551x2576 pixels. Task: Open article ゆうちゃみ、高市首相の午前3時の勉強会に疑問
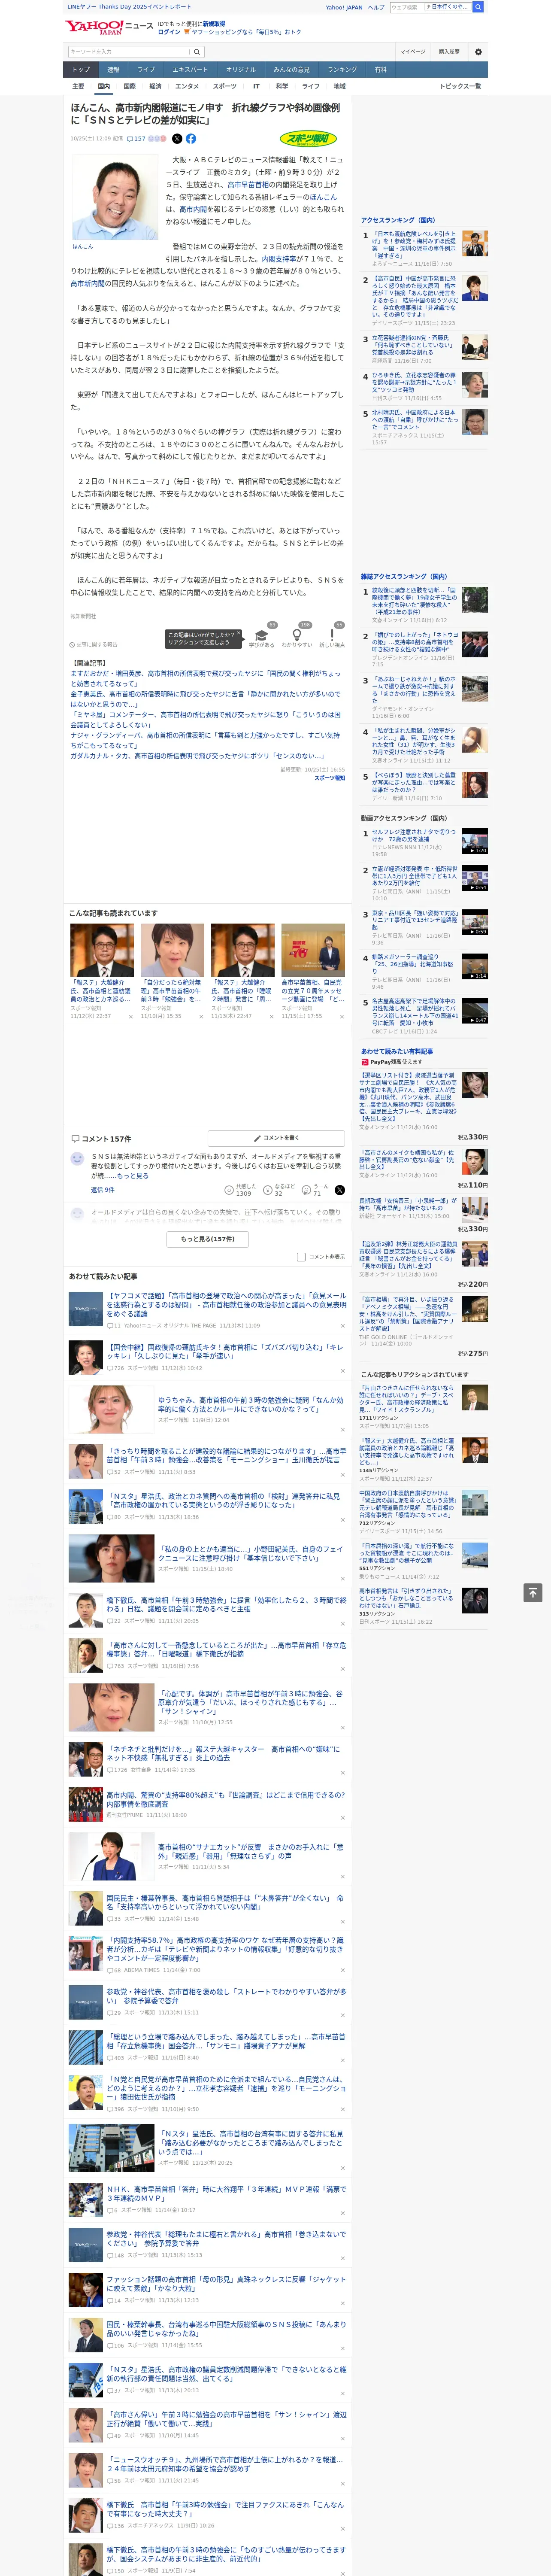[x=251, y=1405]
